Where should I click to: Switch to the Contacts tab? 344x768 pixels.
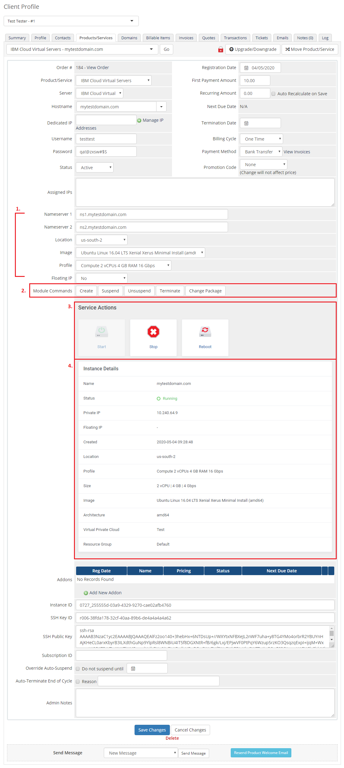(63, 38)
